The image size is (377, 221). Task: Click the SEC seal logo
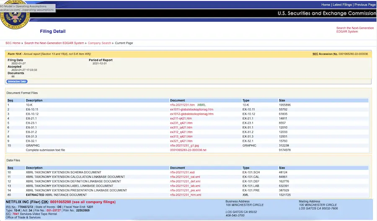pos(15,15)
